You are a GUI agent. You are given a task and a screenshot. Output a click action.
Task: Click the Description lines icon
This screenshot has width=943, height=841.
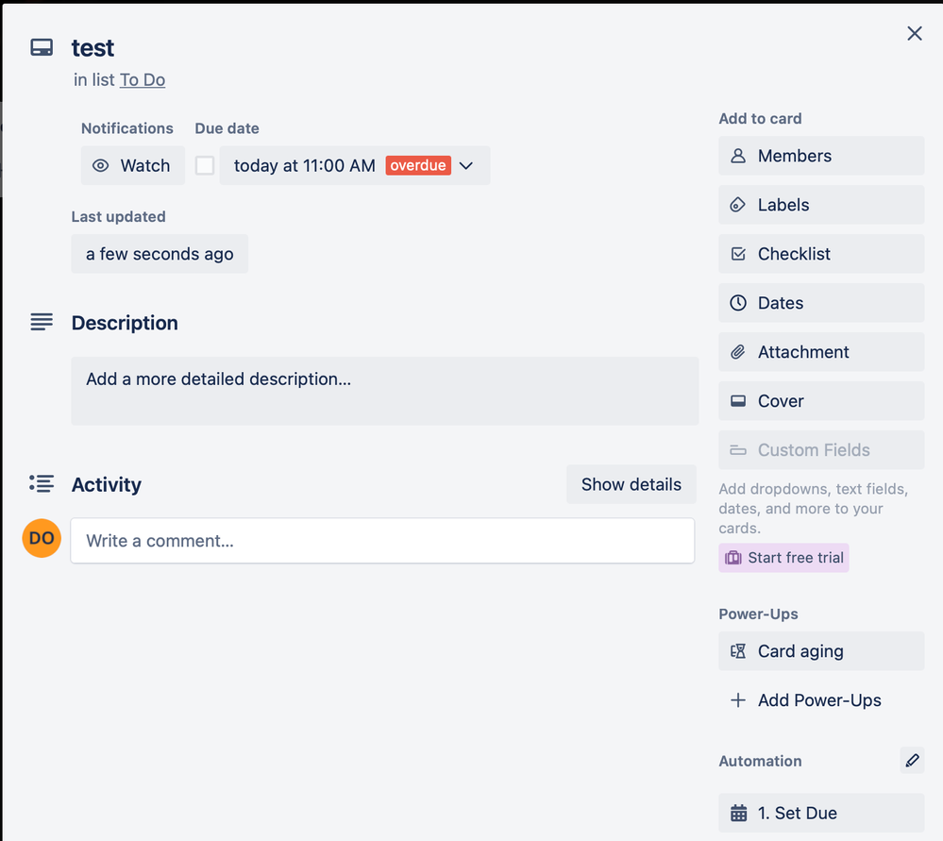pos(42,323)
